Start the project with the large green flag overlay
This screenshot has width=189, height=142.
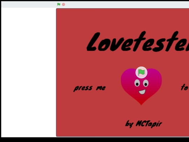point(141,73)
